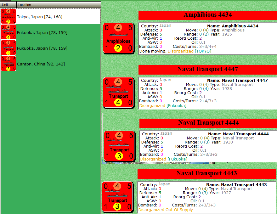Select the large Naval Transport 4444 counter

pyautogui.click(x=119, y=146)
